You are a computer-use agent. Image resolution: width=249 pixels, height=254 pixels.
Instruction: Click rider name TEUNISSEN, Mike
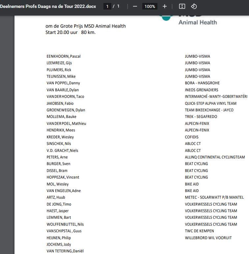click(61, 76)
